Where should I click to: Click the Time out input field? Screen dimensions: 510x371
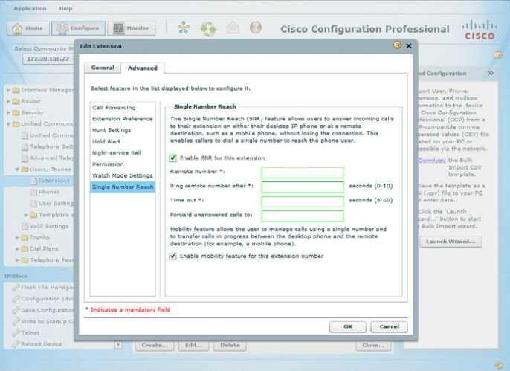pyautogui.click(x=303, y=201)
